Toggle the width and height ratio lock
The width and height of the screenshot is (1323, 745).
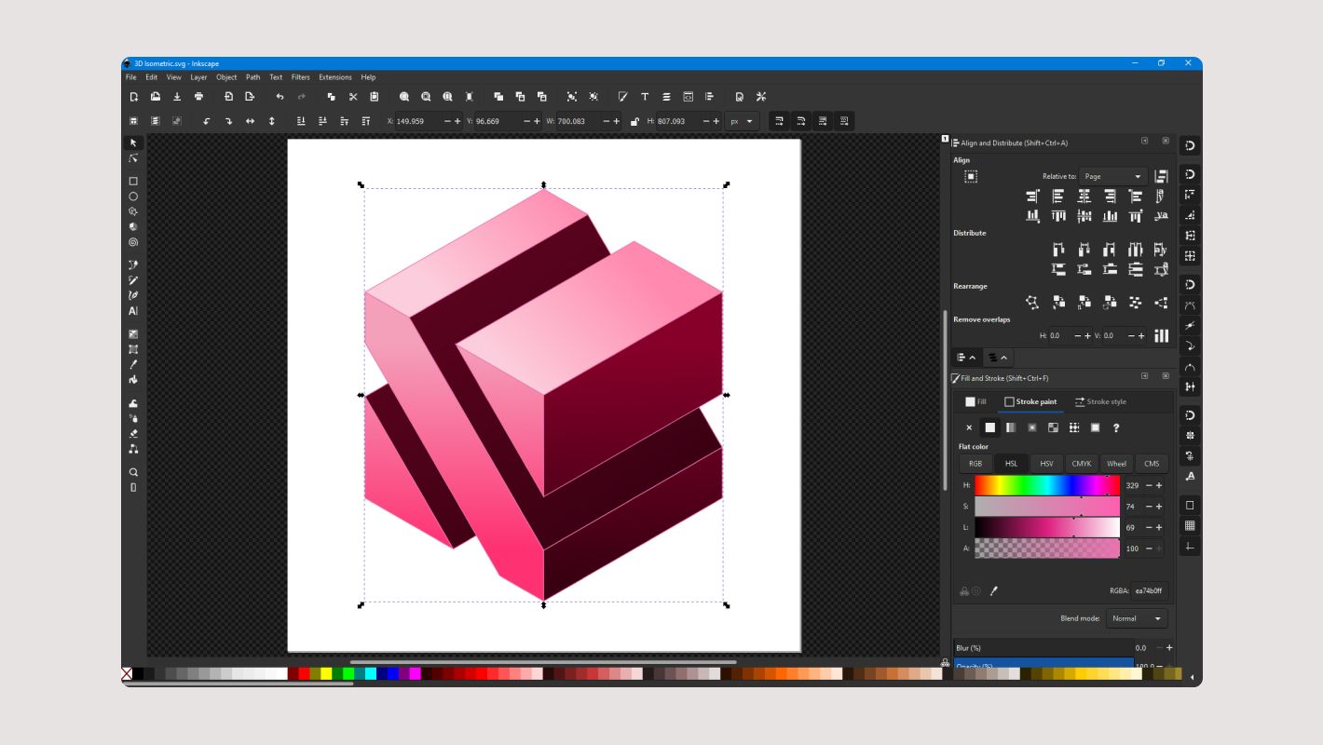pyautogui.click(x=634, y=121)
